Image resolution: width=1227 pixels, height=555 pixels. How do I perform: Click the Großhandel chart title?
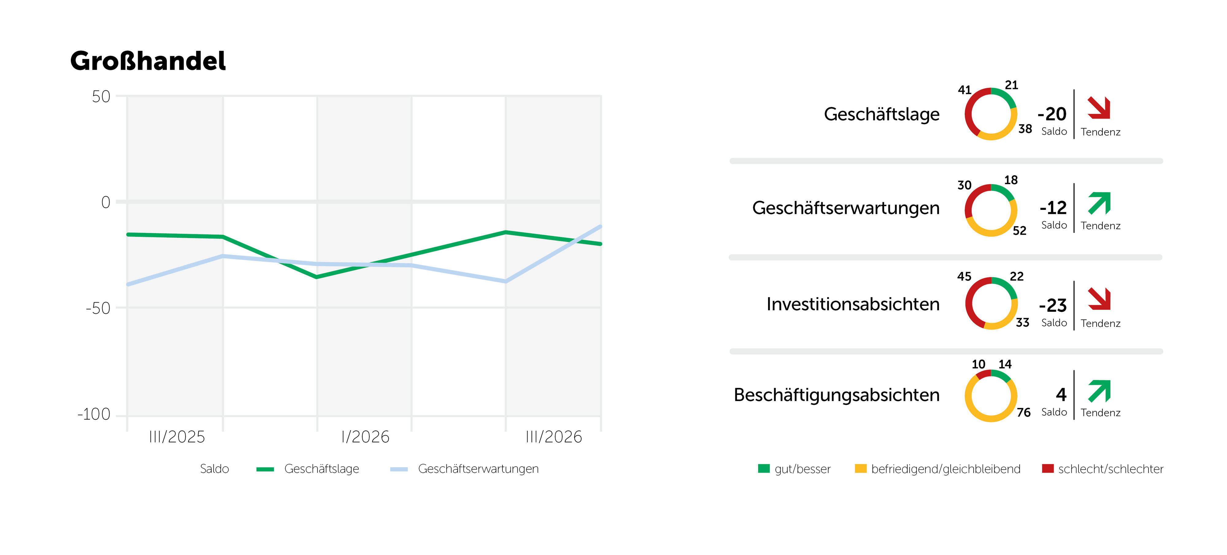[148, 61]
